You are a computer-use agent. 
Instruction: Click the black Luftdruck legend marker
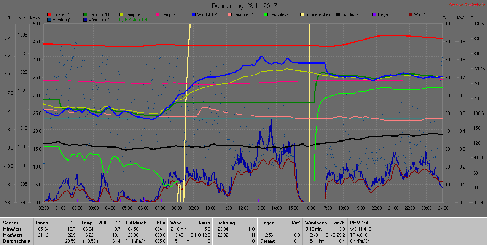point(338,14)
